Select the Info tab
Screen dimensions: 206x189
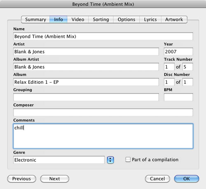click(x=59, y=19)
